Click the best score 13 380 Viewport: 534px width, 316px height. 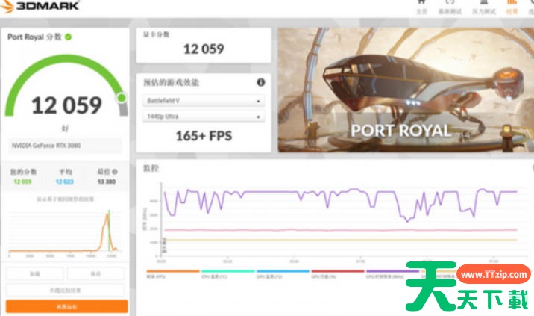coord(107,182)
